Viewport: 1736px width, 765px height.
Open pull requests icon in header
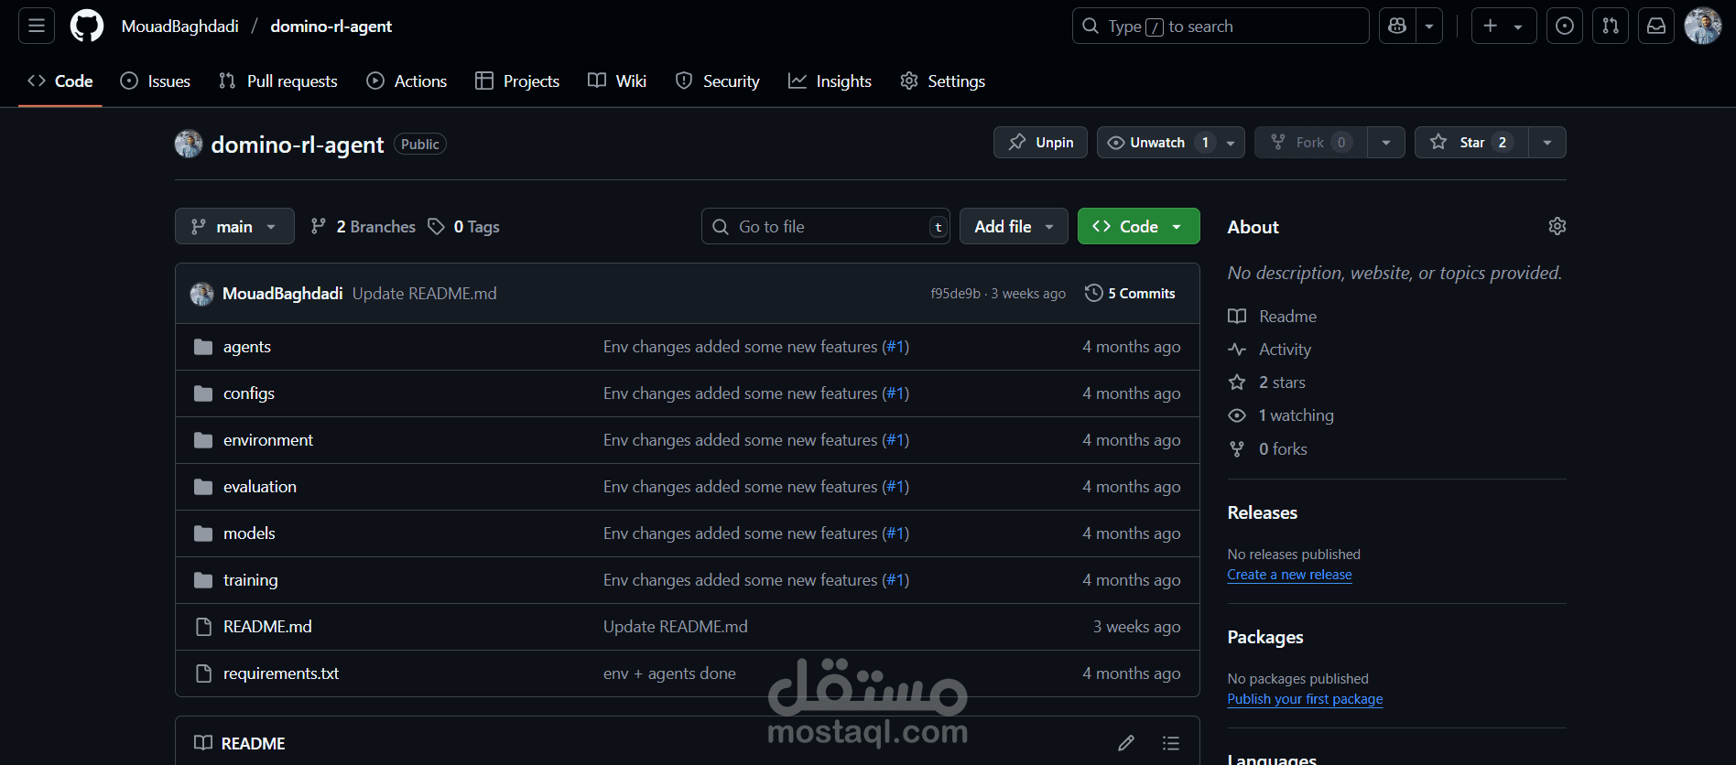coord(1611,26)
